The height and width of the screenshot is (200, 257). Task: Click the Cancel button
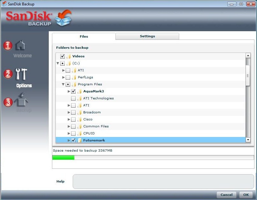226,195
